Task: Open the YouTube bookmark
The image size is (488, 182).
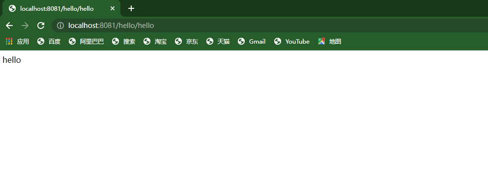Action: coord(291,41)
